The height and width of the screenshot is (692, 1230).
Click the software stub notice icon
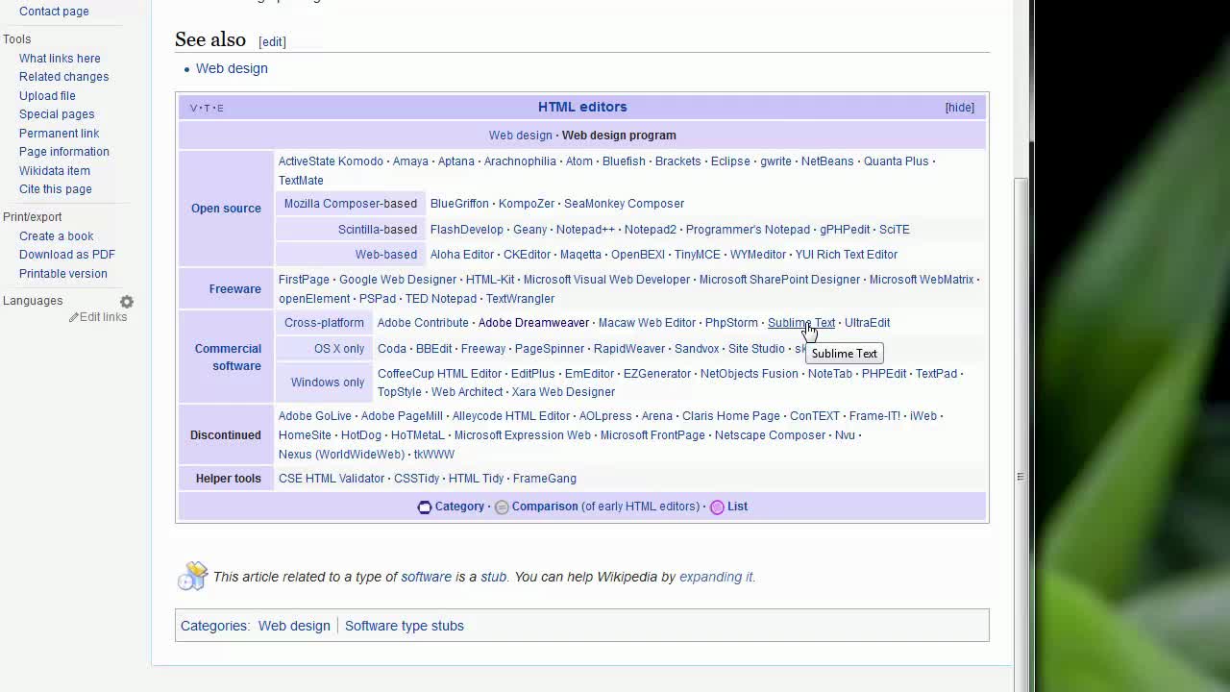point(192,576)
